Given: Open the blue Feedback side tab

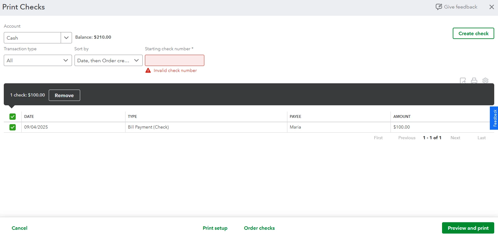Looking at the screenshot, I should click(494, 118).
